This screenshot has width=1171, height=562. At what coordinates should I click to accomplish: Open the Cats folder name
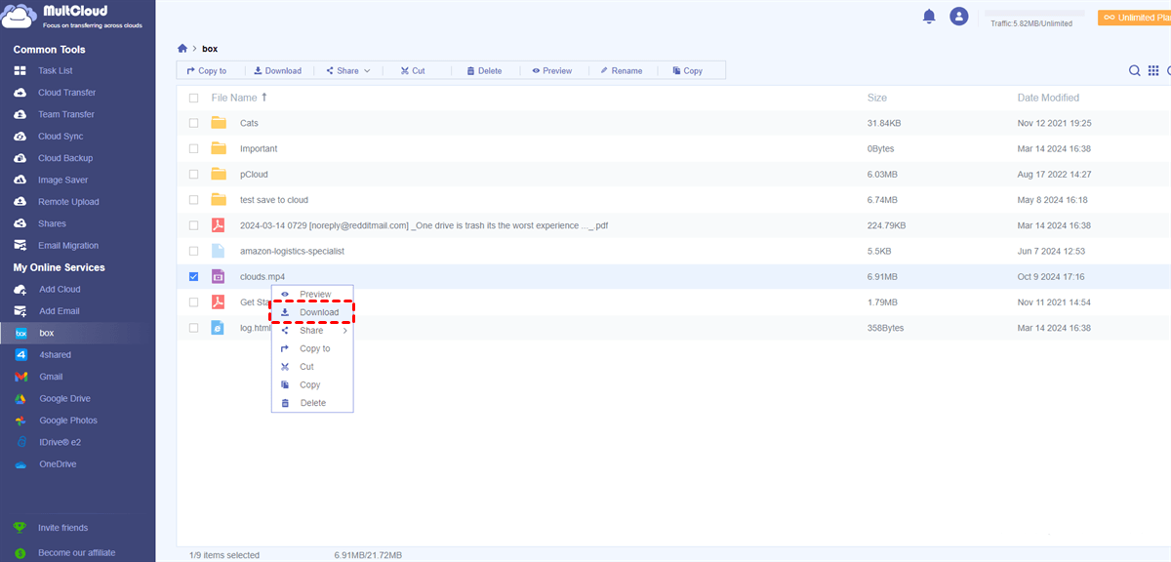[249, 123]
